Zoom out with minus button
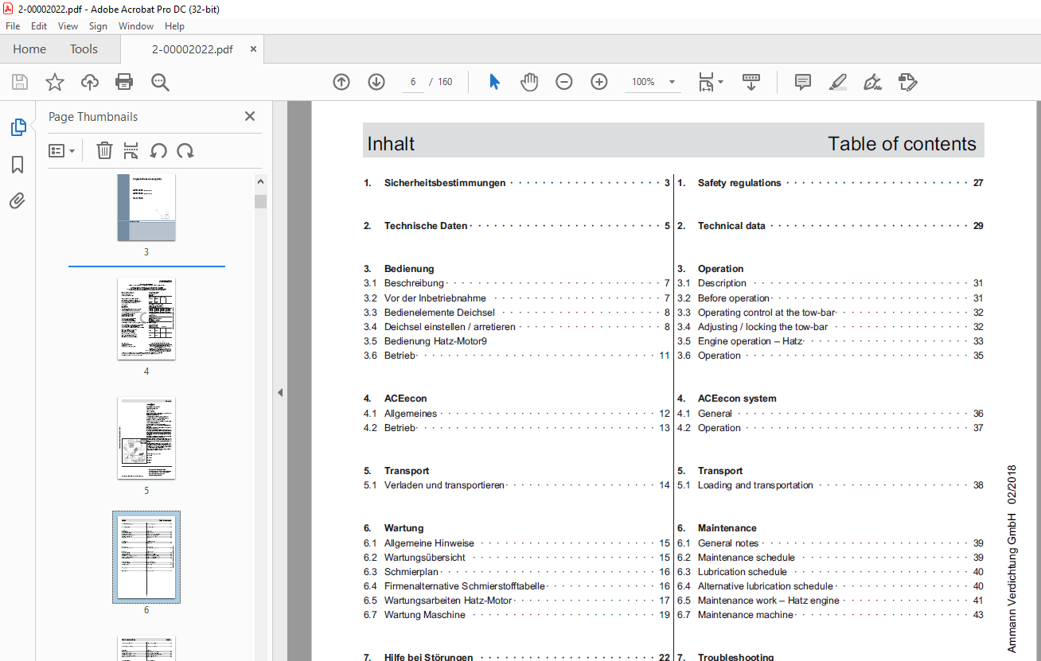The width and height of the screenshot is (1041, 661). tap(564, 82)
